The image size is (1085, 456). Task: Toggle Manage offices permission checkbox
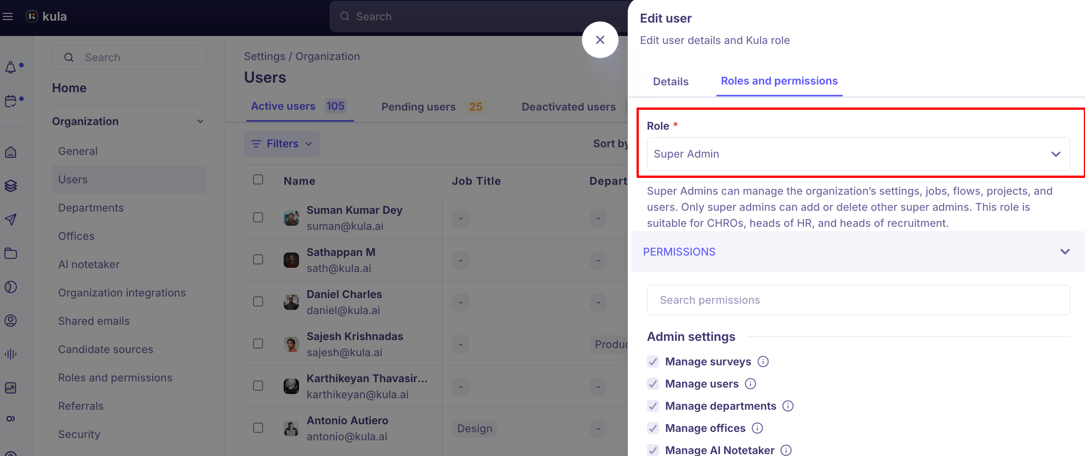point(653,428)
